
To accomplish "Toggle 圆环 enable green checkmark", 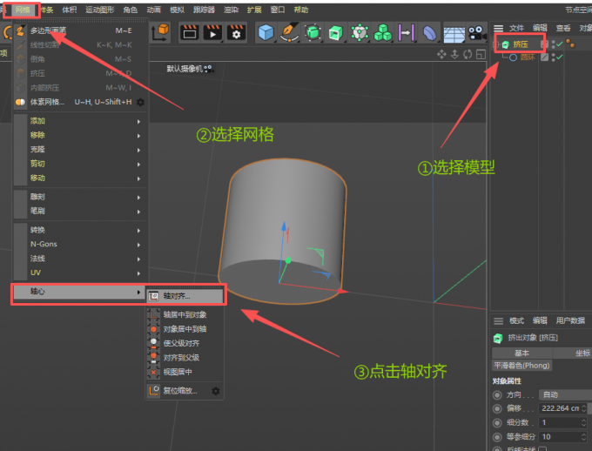I will (560, 57).
